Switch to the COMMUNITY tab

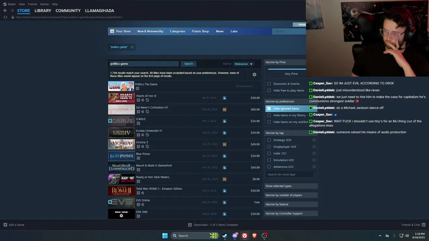(68, 11)
